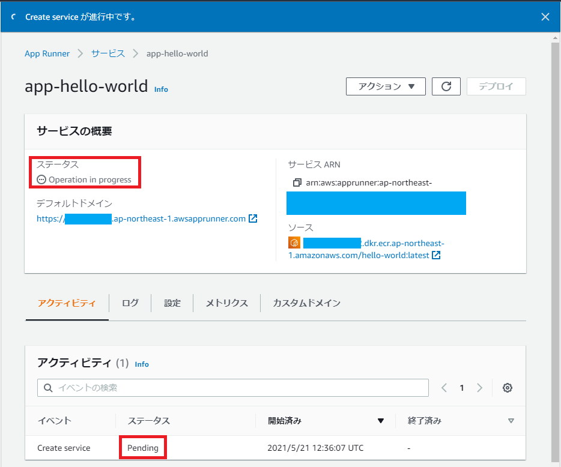Viewport: 561px width, 467px height.
Task: Select page number 1 in pagination
Action: 461,388
